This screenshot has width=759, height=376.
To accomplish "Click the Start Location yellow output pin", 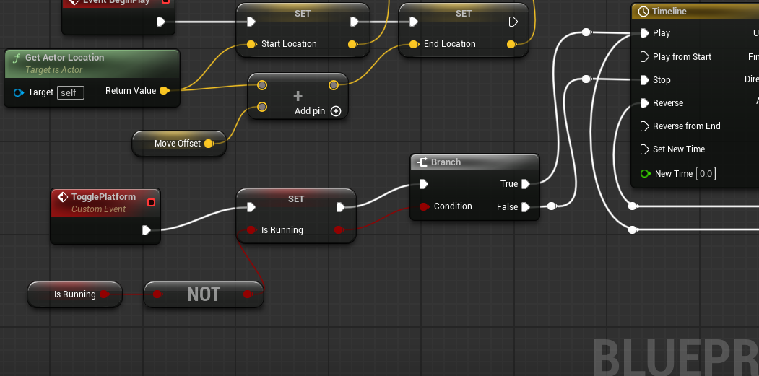I will [x=353, y=45].
